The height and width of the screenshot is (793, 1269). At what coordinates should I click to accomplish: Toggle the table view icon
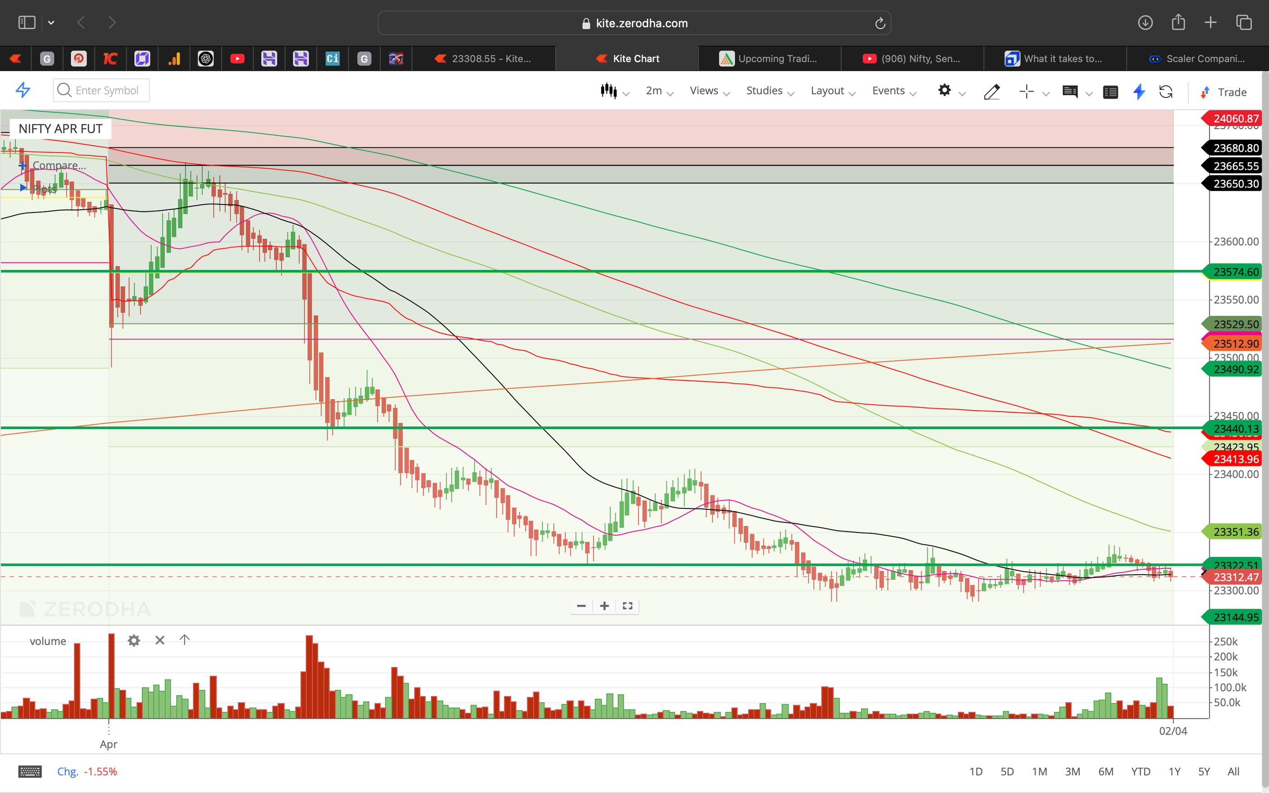point(1110,92)
